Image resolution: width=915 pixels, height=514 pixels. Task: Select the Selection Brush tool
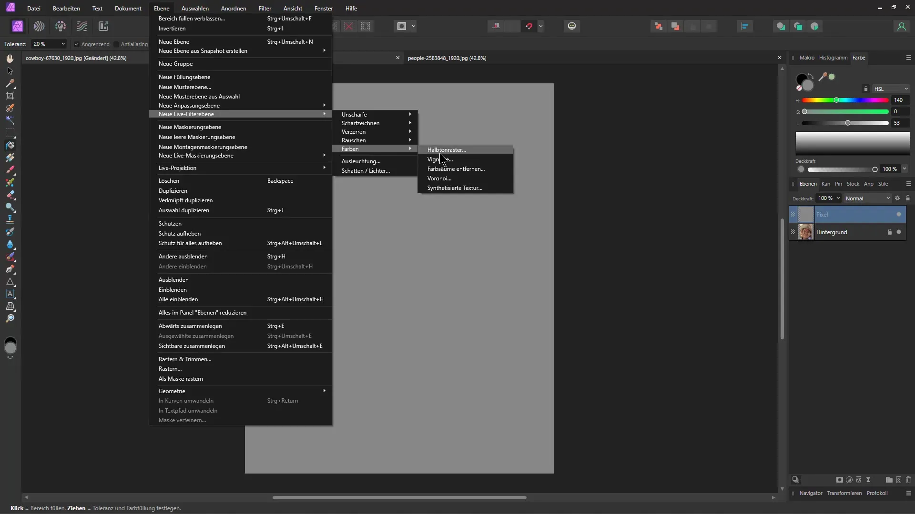(x=10, y=108)
